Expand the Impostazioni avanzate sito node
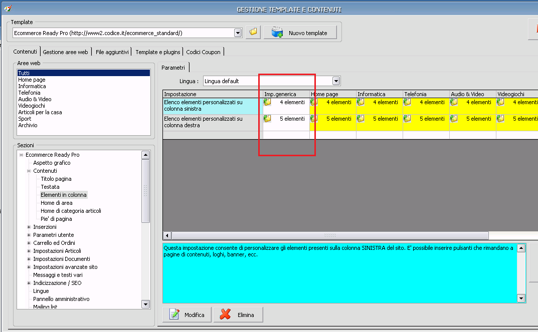Viewport: 538px width, 332px height. click(x=29, y=267)
